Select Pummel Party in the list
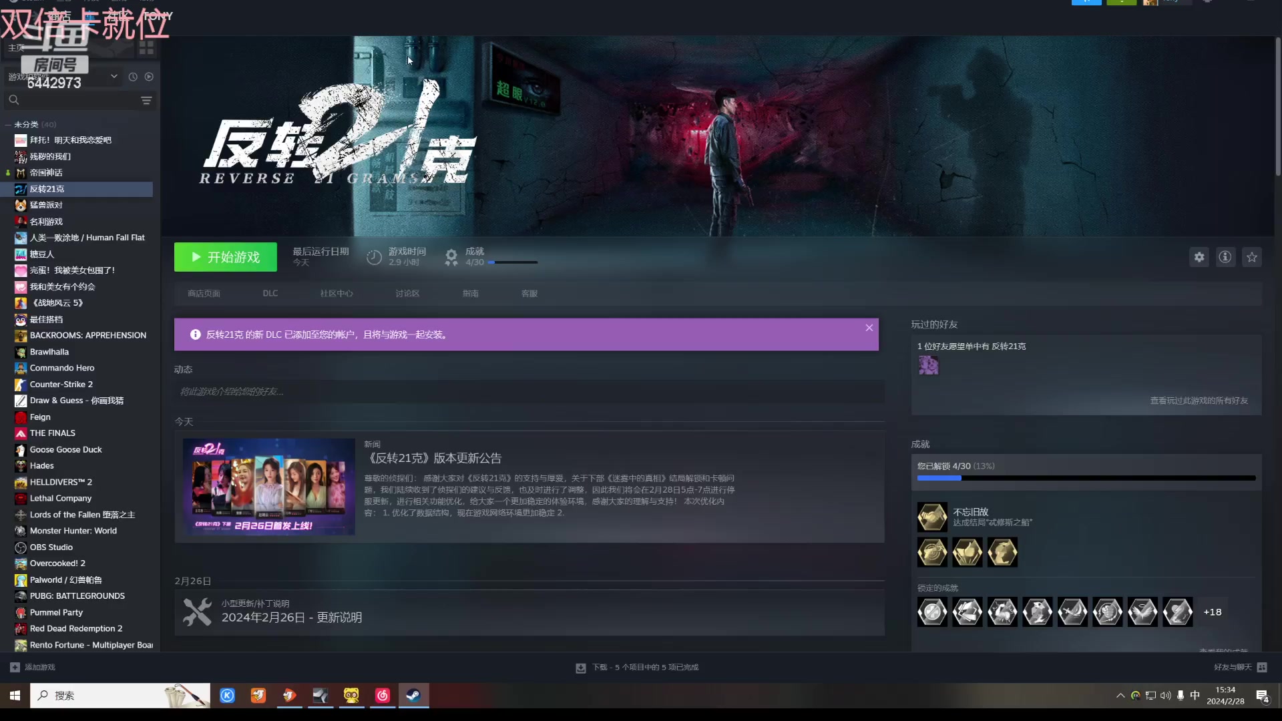 pyautogui.click(x=56, y=613)
